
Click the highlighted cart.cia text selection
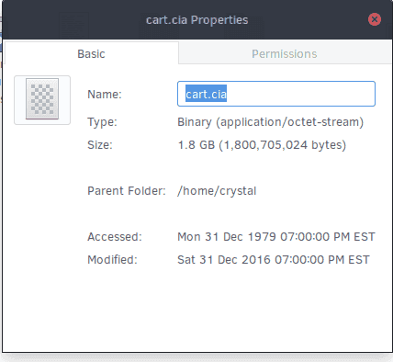206,94
